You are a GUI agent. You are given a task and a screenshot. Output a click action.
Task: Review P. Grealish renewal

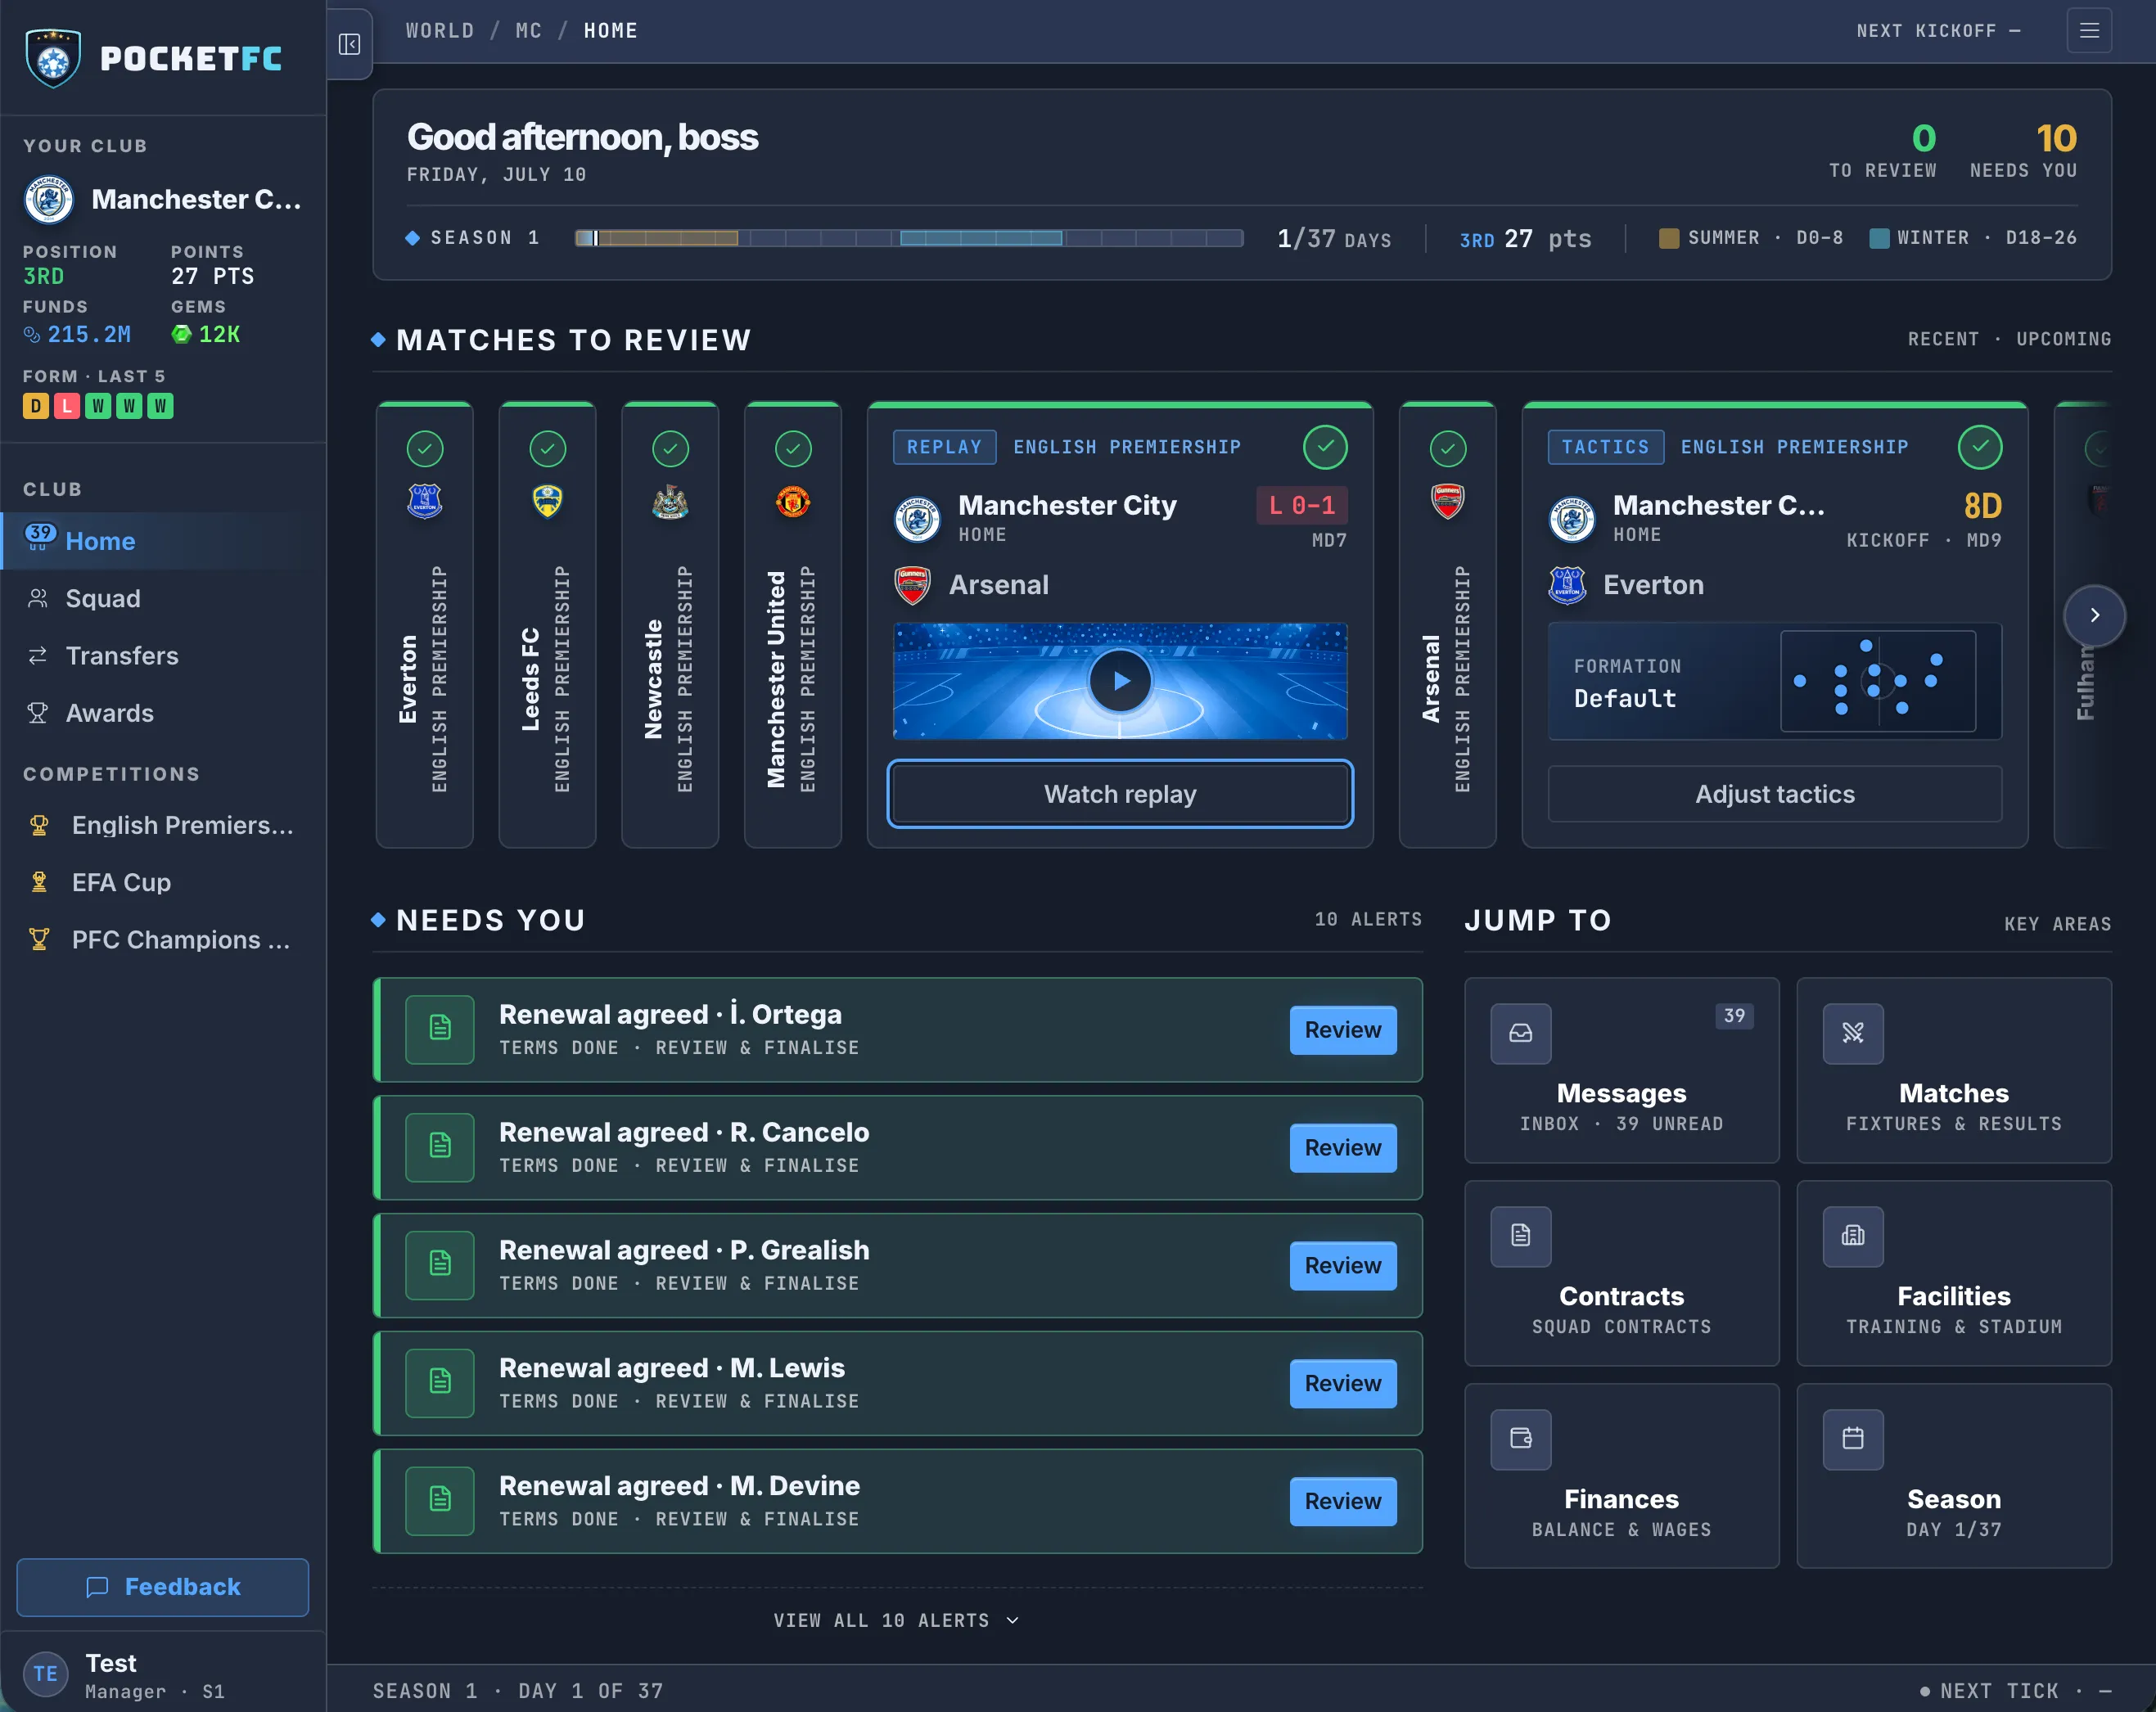click(x=1343, y=1266)
